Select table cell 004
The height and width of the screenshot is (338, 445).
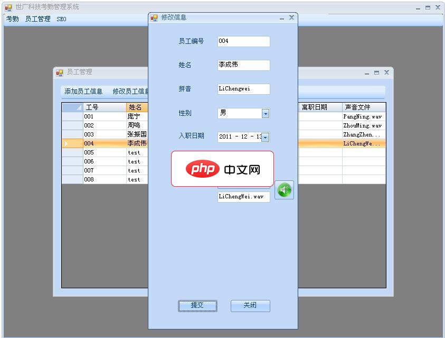point(105,143)
